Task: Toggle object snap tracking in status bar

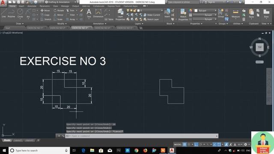Action: pyautogui.click(x=214, y=145)
